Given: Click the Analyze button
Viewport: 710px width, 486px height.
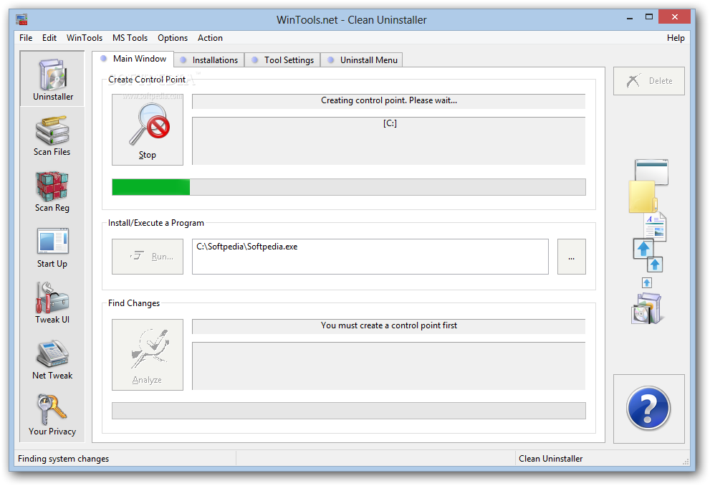Looking at the screenshot, I should 148,355.
